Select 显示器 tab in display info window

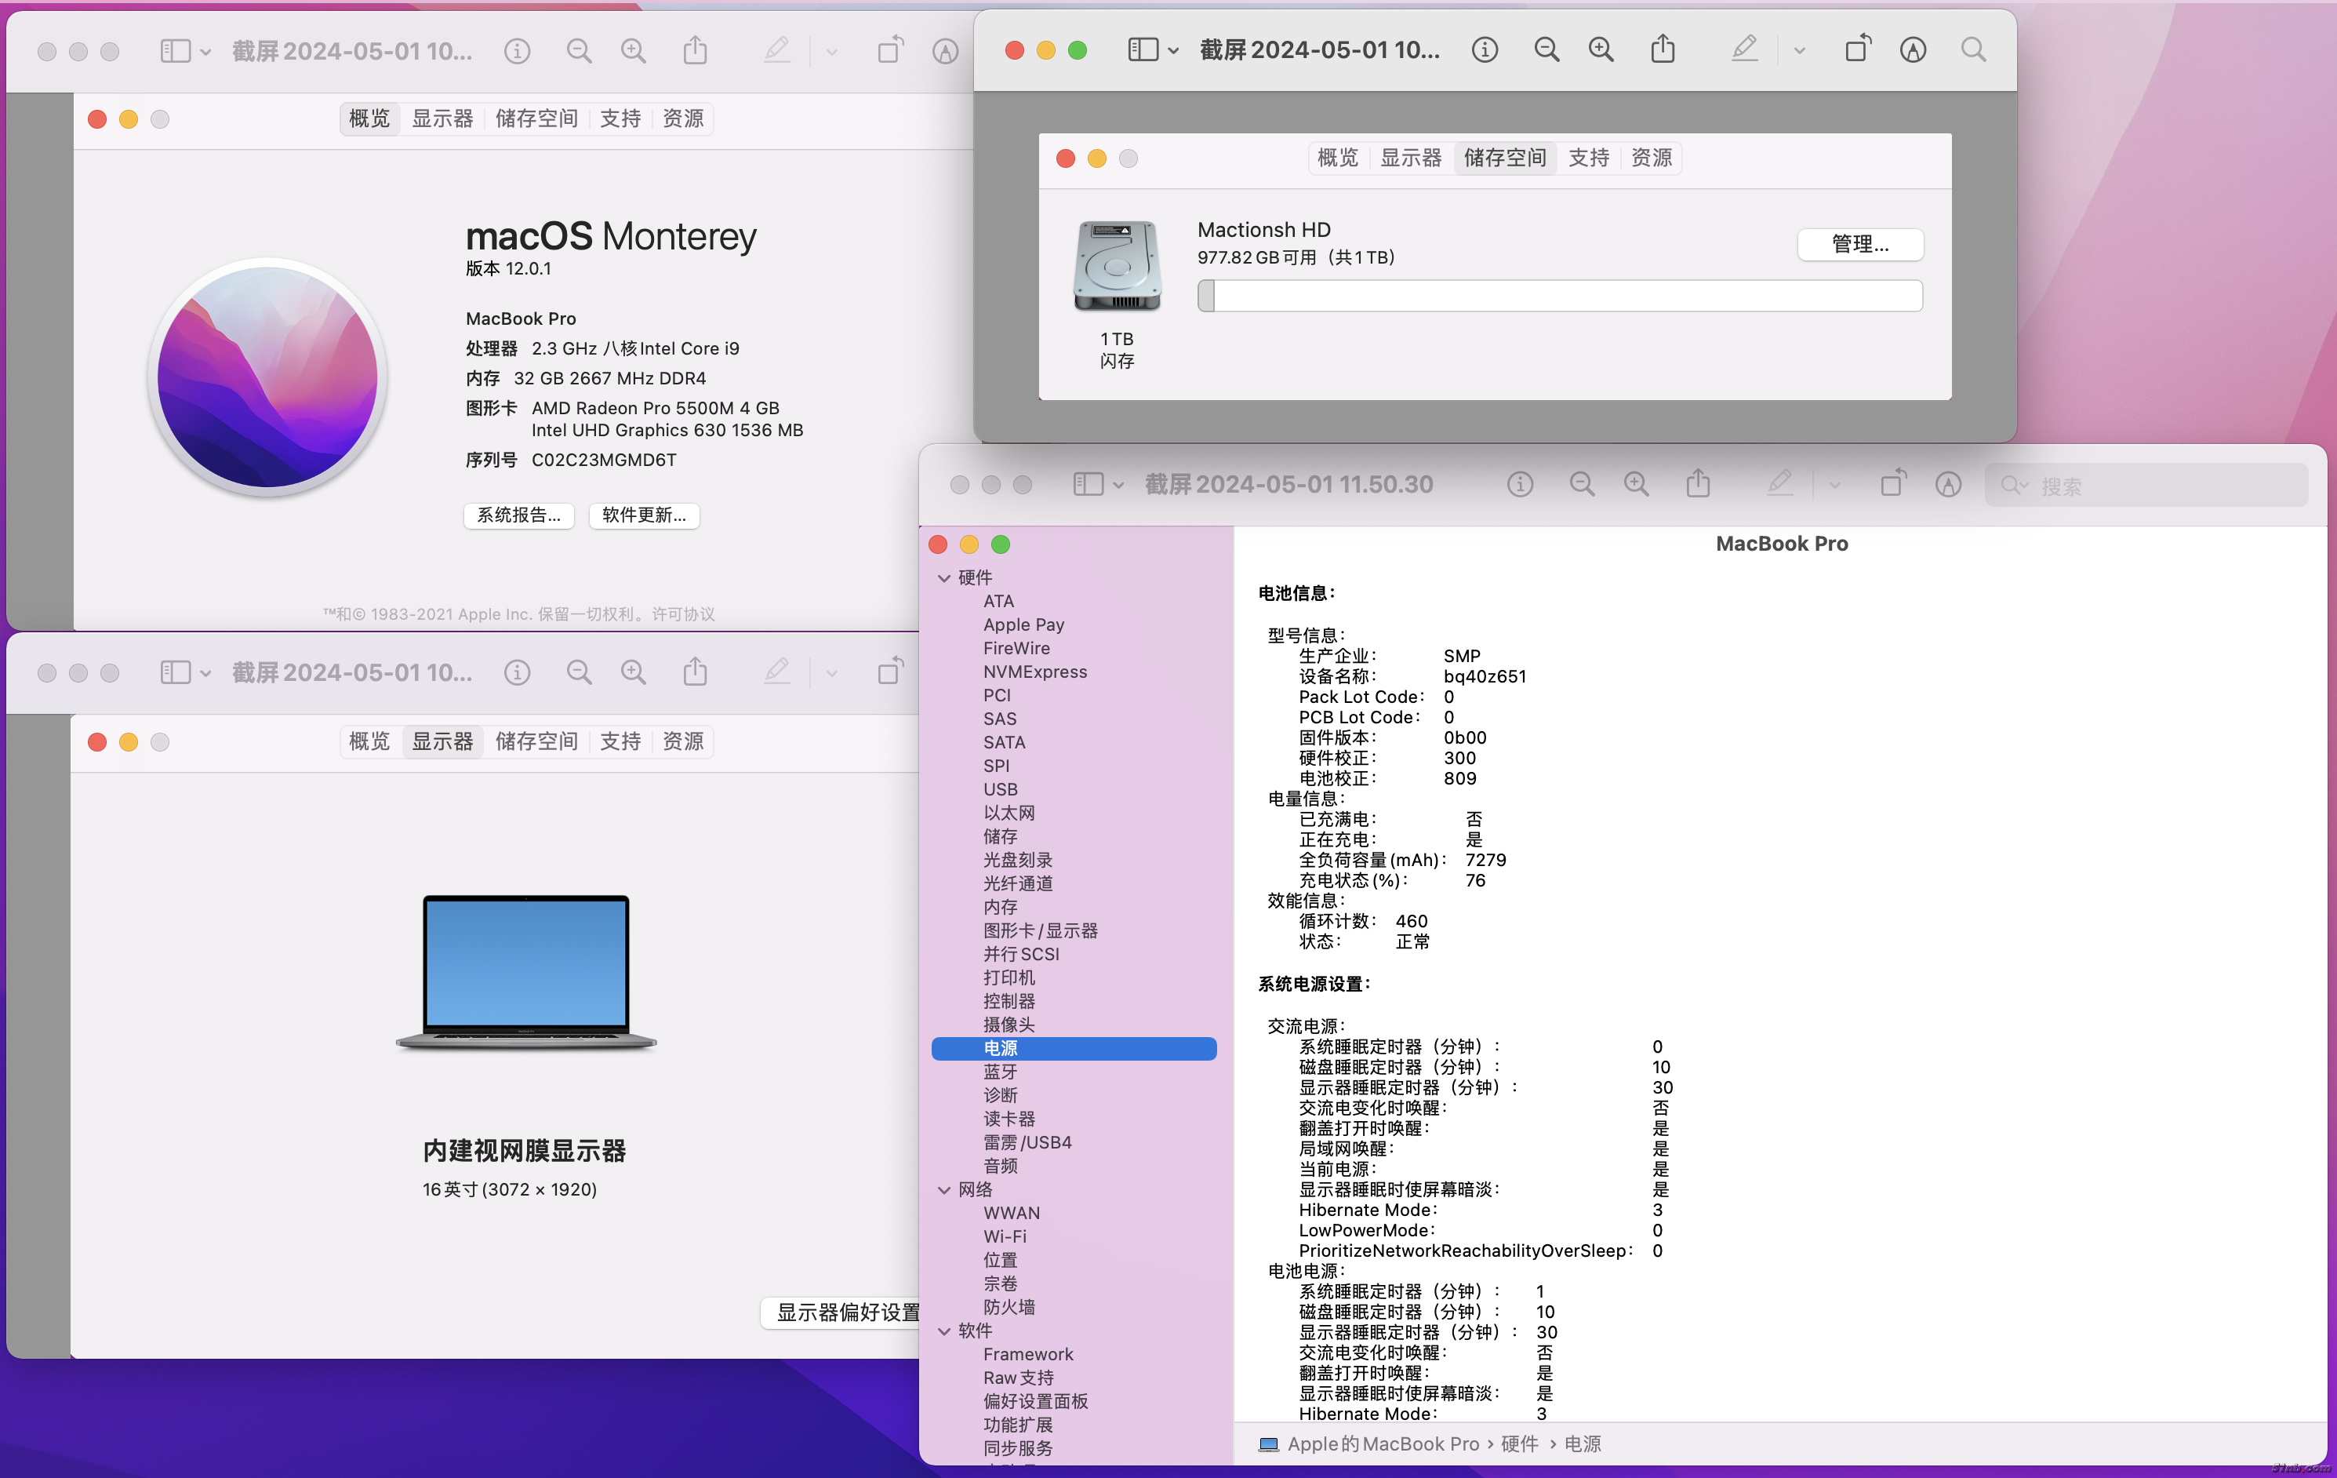(x=442, y=742)
